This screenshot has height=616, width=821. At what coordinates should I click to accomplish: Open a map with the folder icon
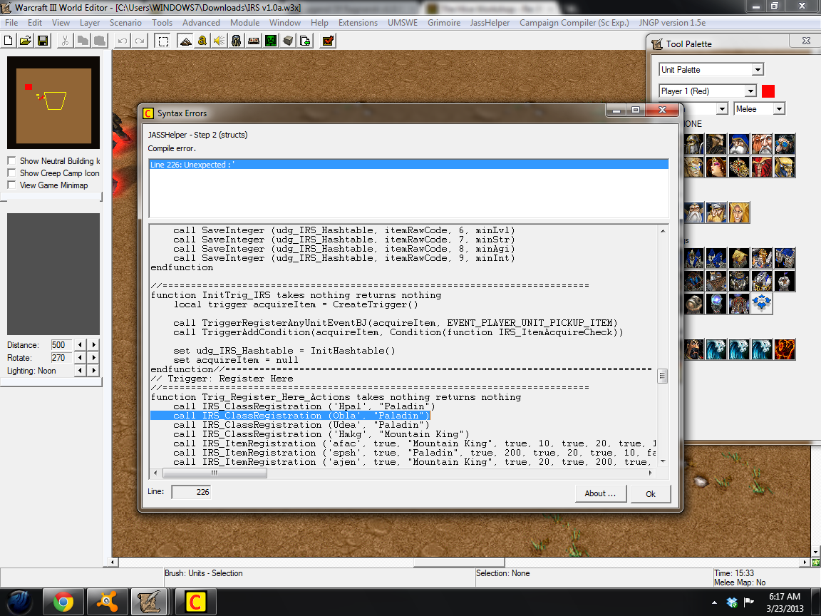(x=25, y=41)
